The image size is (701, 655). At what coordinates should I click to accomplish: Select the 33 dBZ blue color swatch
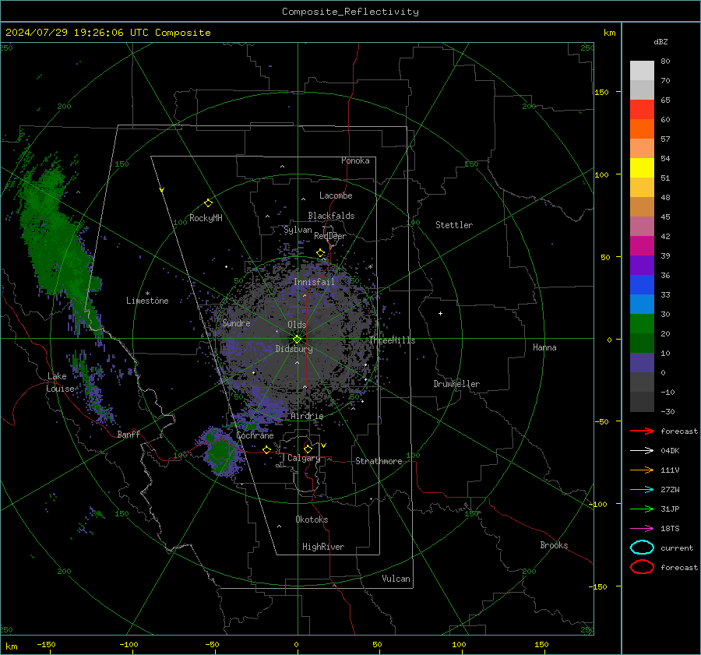[x=642, y=285]
